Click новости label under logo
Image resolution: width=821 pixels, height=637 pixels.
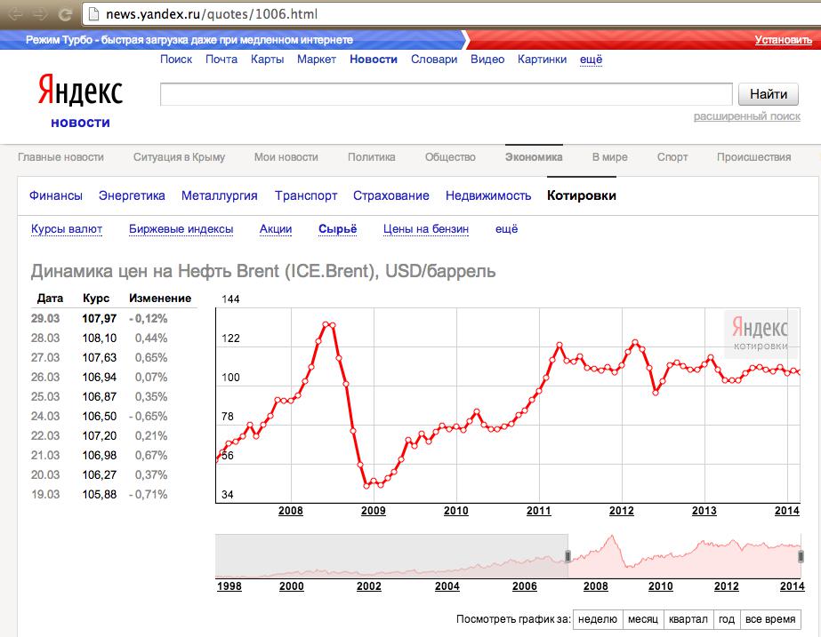(x=81, y=123)
